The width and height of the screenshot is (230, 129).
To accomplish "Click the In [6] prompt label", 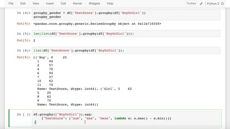I will 24,51.
